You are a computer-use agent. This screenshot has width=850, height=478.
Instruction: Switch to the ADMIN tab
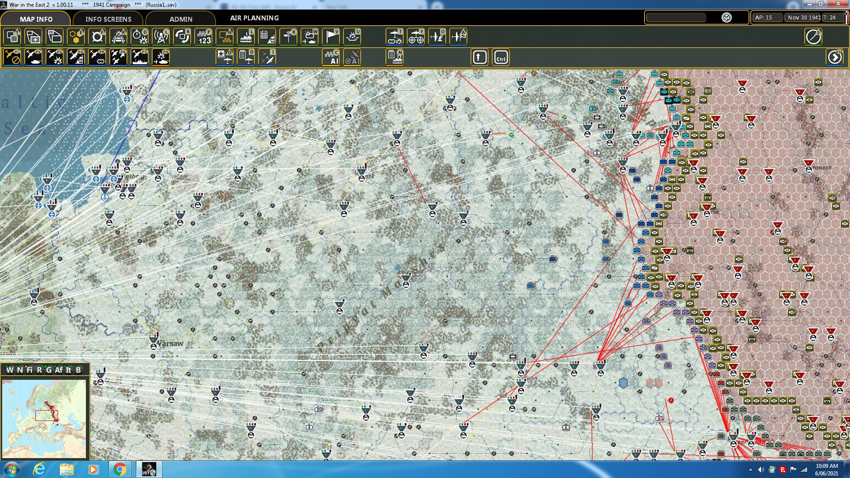coord(181,19)
